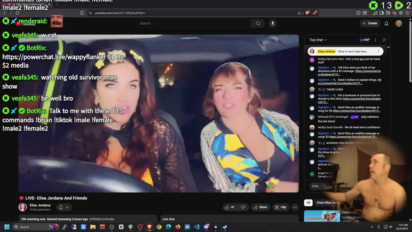Open Elisa Jordana channel avatar
412x232 pixels.
point(23,207)
